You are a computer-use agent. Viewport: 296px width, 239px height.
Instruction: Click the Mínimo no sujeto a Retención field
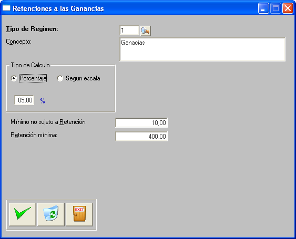click(141, 123)
